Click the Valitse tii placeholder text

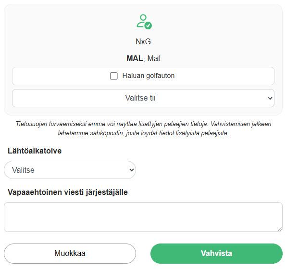[140, 98]
